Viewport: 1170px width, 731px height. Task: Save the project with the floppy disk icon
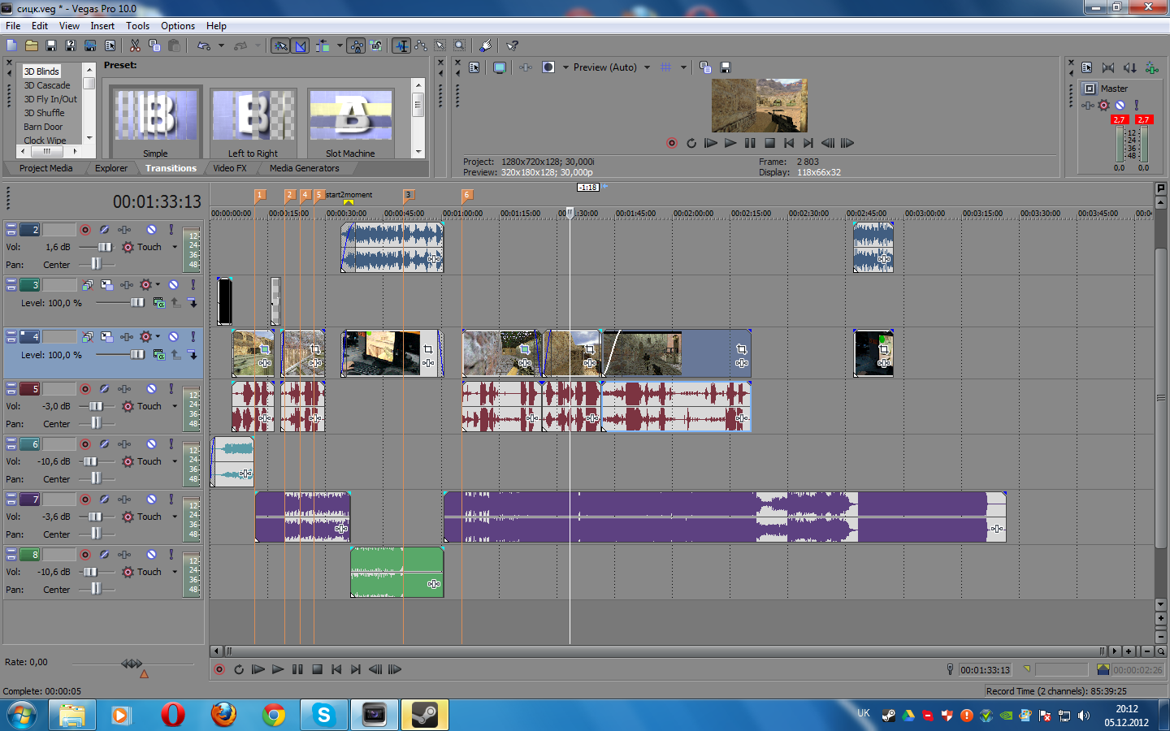point(51,45)
